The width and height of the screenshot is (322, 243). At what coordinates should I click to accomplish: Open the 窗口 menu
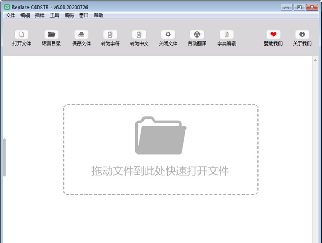[83, 16]
